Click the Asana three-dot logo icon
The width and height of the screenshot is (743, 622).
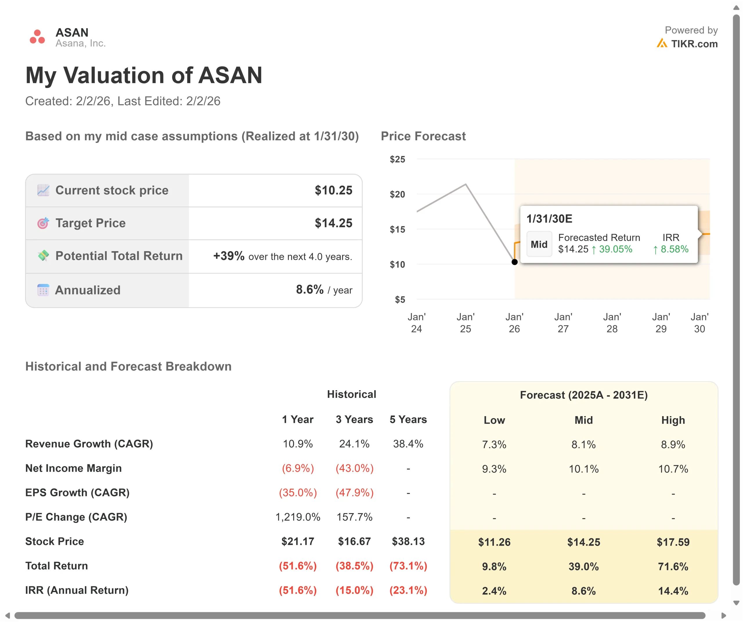(37, 37)
